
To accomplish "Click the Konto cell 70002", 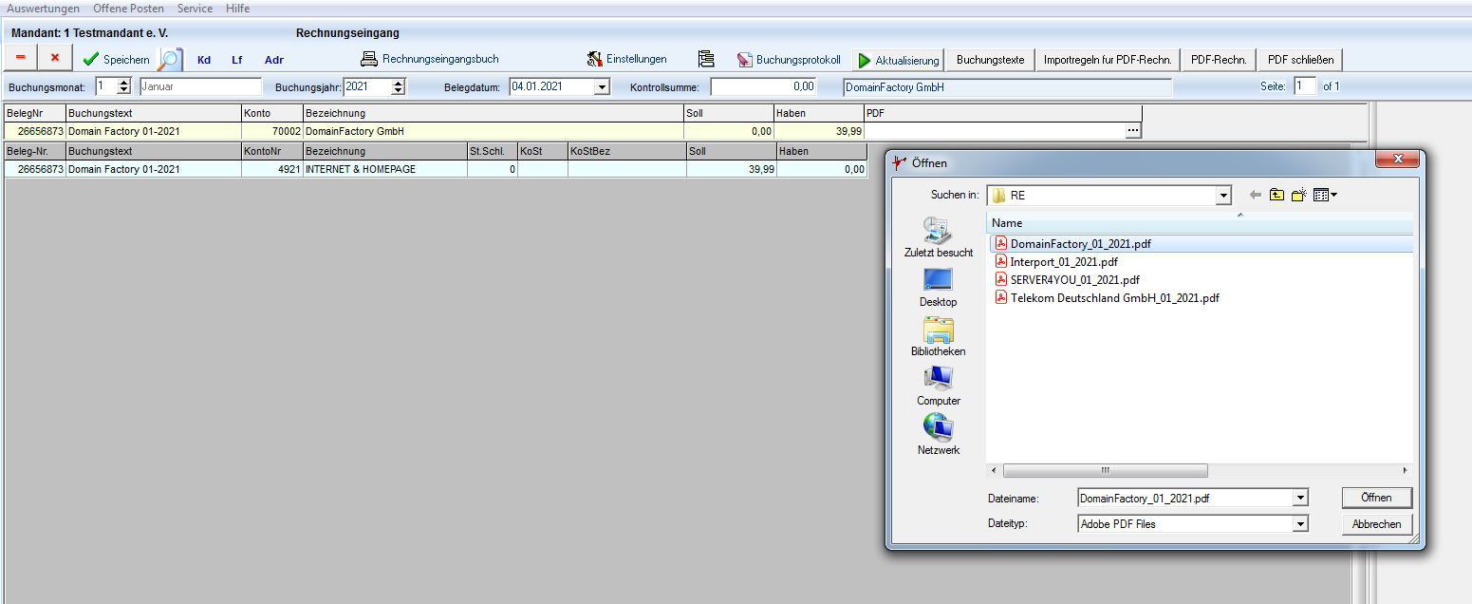I will click(271, 131).
